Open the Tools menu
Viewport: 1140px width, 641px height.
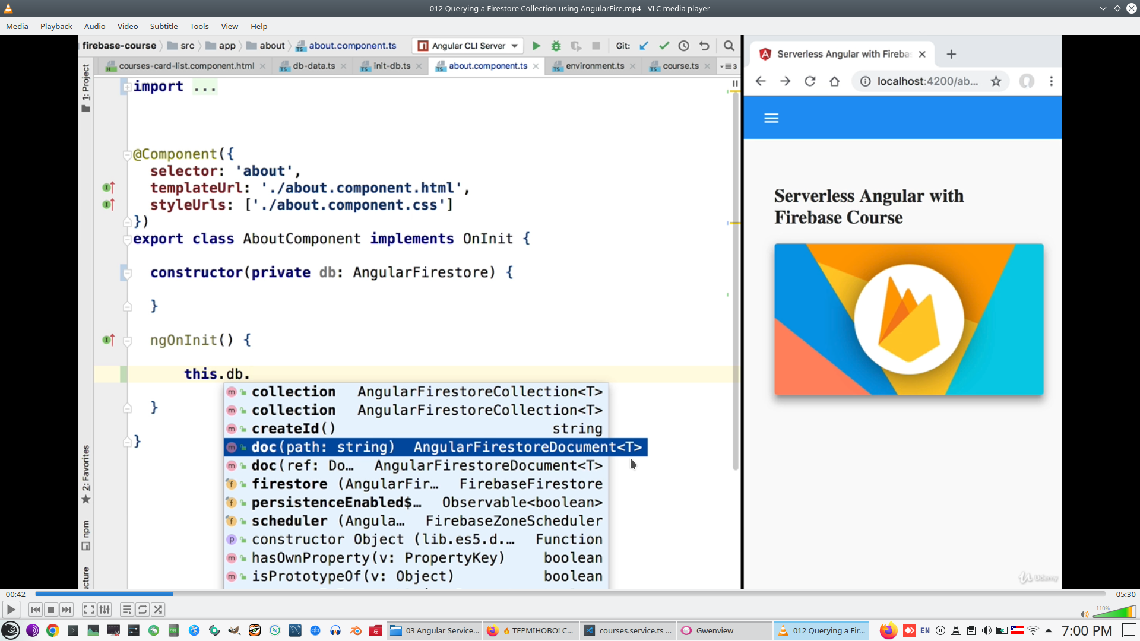(199, 26)
